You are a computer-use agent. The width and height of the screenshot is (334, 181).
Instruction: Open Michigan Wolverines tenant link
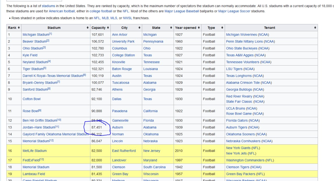click(242, 34)
